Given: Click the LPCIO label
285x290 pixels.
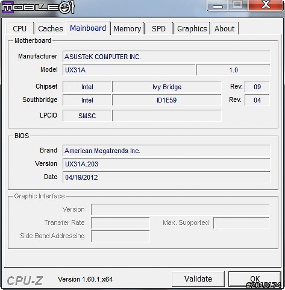Looking at the screenshot, I should pyautogui.click(x=48, y=115).
